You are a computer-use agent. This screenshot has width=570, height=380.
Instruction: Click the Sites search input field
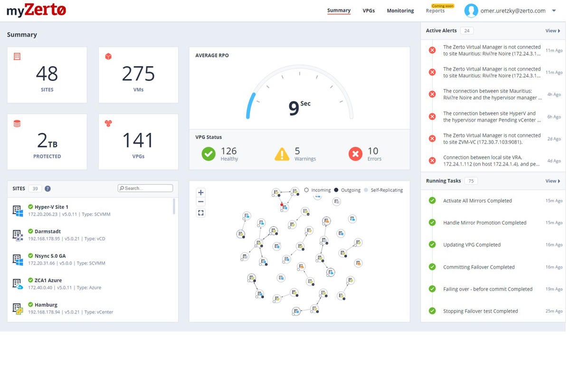click(x=145, y=188)
